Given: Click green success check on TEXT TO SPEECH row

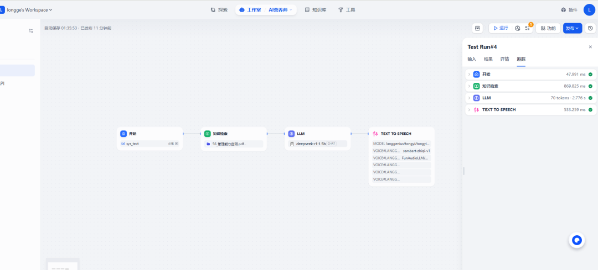Looking at the screenshot, I should [590, 110].
